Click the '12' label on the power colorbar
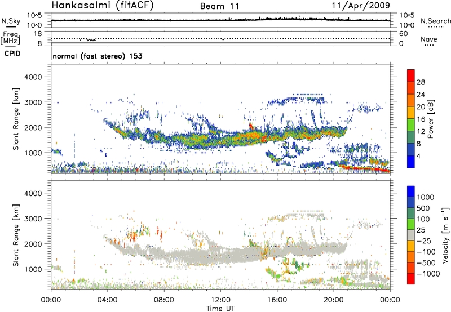The image size is (451, 312). (x=421, y=132)
